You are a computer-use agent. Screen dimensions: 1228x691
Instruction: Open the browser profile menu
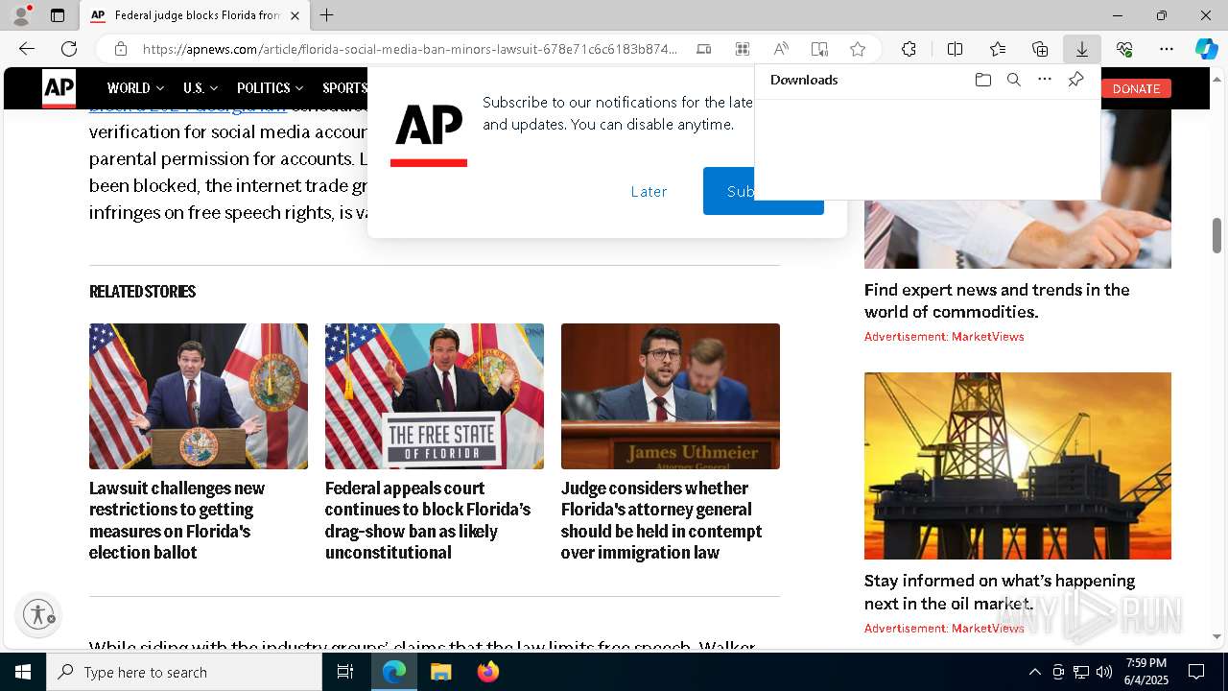tap(21, 15)
